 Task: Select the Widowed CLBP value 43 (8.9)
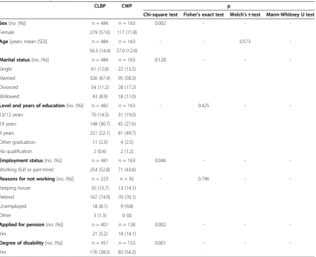(100, 96)
